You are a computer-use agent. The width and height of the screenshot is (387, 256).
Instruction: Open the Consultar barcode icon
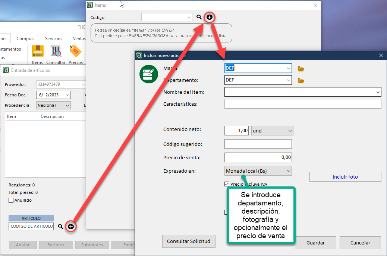coord(56,51)
